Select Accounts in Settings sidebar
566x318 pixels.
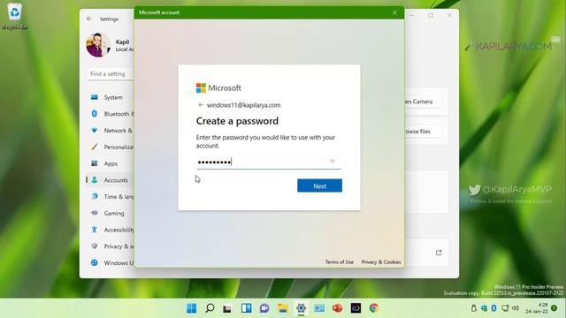[111, 180]
